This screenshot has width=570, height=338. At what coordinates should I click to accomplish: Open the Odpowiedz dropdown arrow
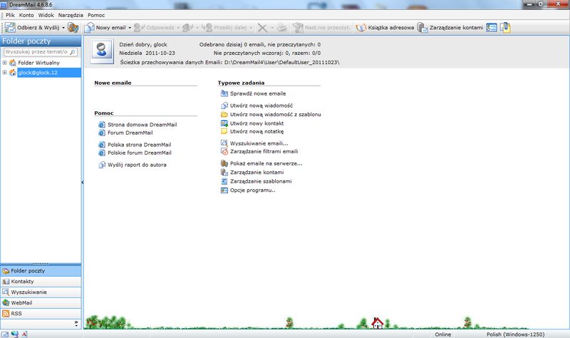coord(178,28)
